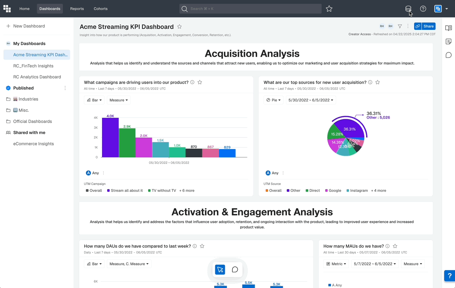Image resolution: width=455 pixels, height=288 pixels.
Task: Select pointer cursor mode in floating toolbar
Action: tap(220, 269)
